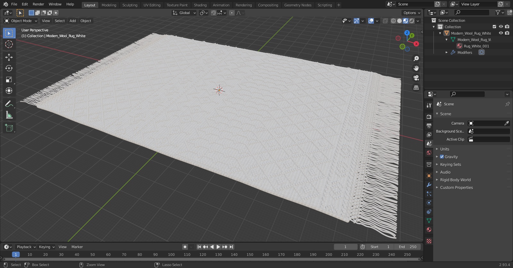Switch to Geometry Nodes workspace
513x268 pixels.
(x=298, y=5)
